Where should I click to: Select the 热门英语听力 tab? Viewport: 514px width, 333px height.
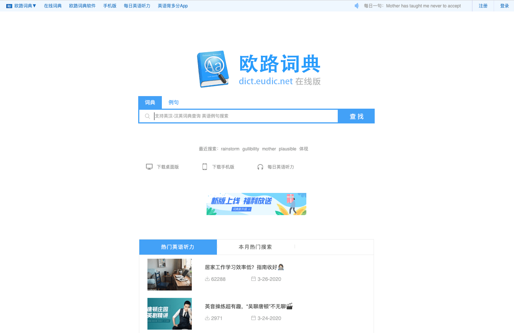pos(178,247)
